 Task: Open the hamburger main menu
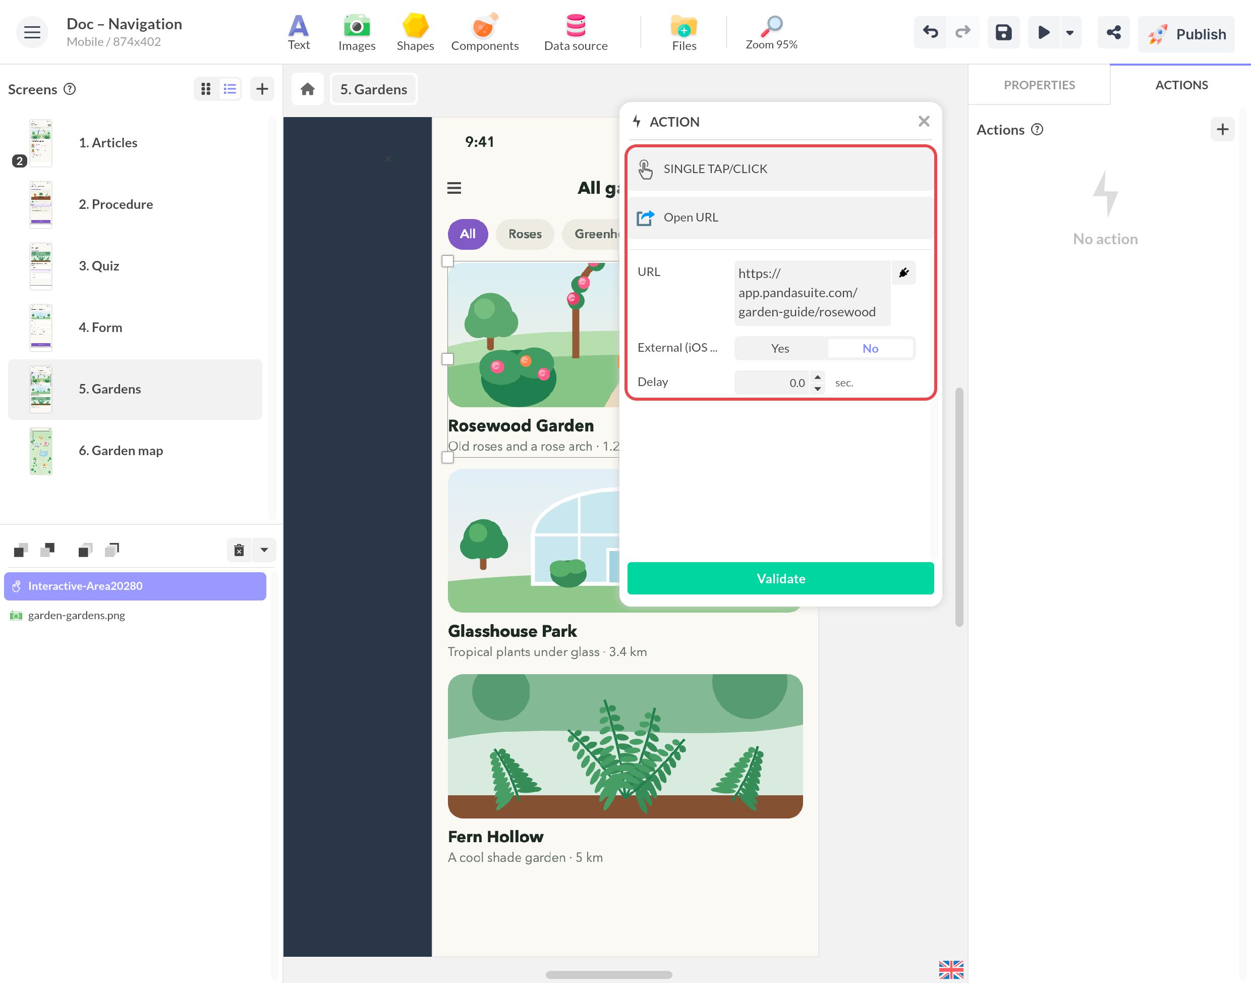pyautogui.click(x=32, y=32)
